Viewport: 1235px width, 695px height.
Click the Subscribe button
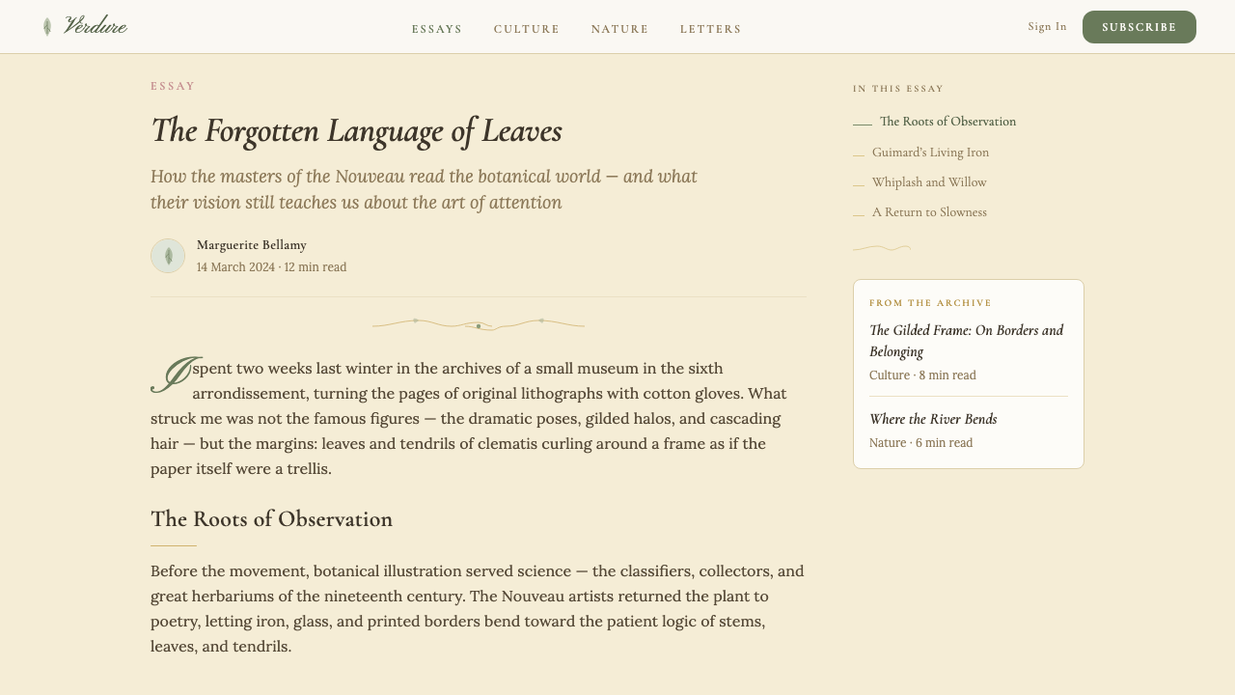1139,27
